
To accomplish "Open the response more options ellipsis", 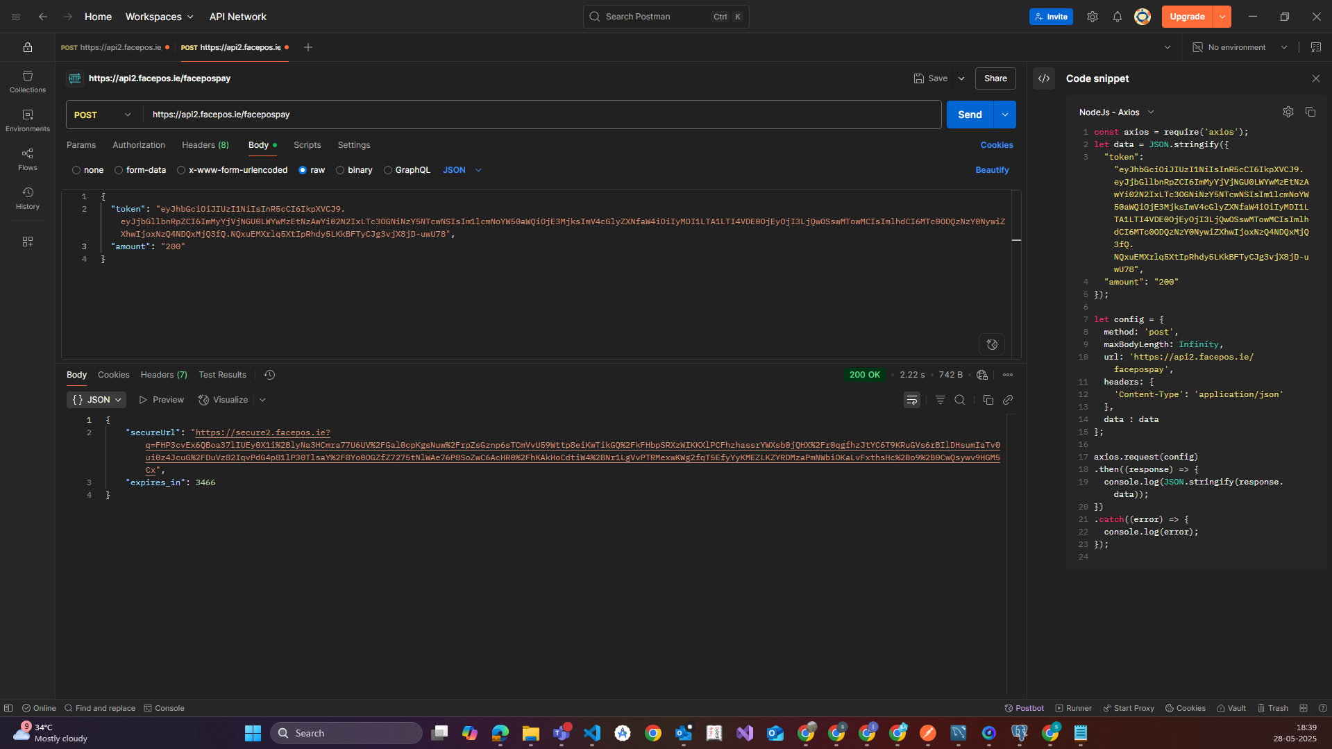I will click(x=1008, y=375).
